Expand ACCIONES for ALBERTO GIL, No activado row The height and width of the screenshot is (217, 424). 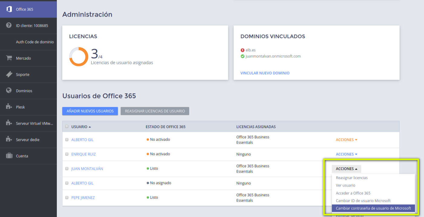click(x=347, y=140)
